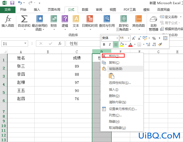Viewport: 183px width, 142px height.
Task: Toggle center alignment in mini toolbar
Action: (116, 45)
